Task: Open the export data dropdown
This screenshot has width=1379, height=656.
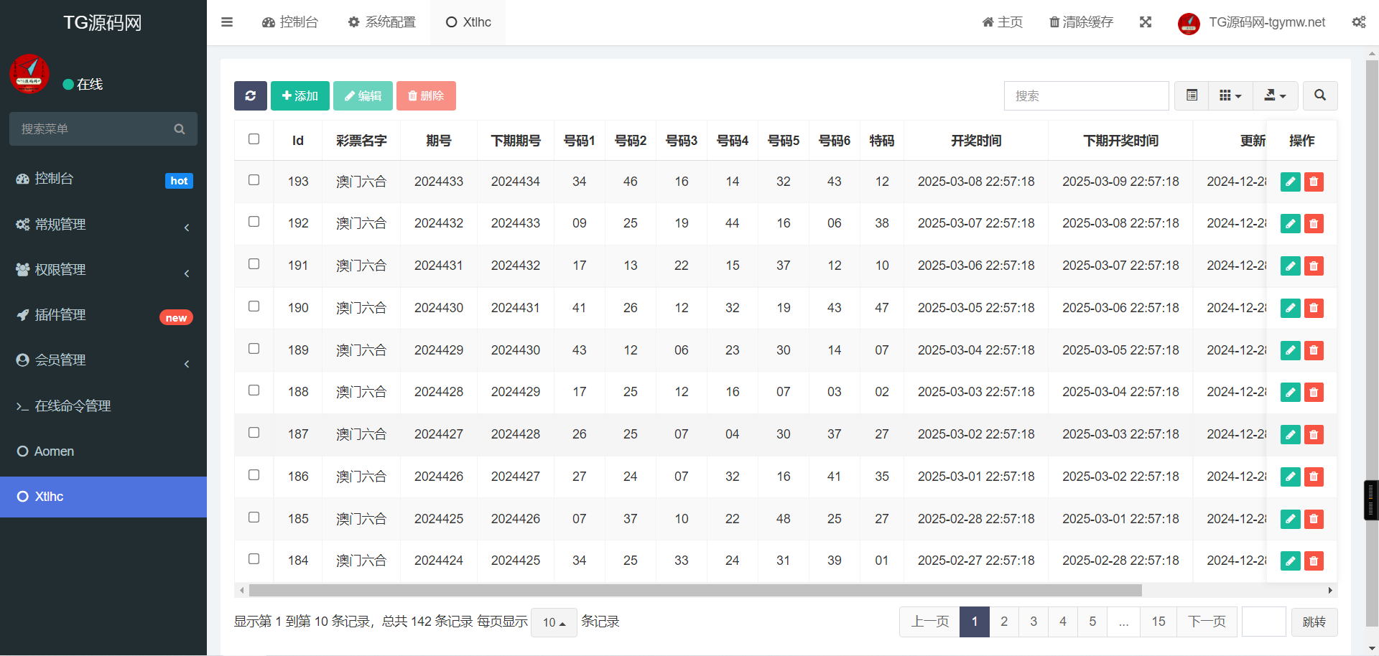Action: [1274, 95]
